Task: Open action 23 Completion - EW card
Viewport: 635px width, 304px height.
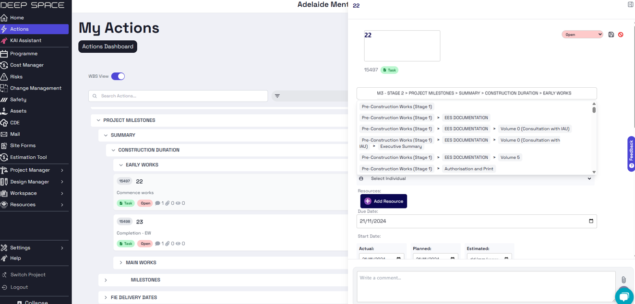Action: click(230, 233)
